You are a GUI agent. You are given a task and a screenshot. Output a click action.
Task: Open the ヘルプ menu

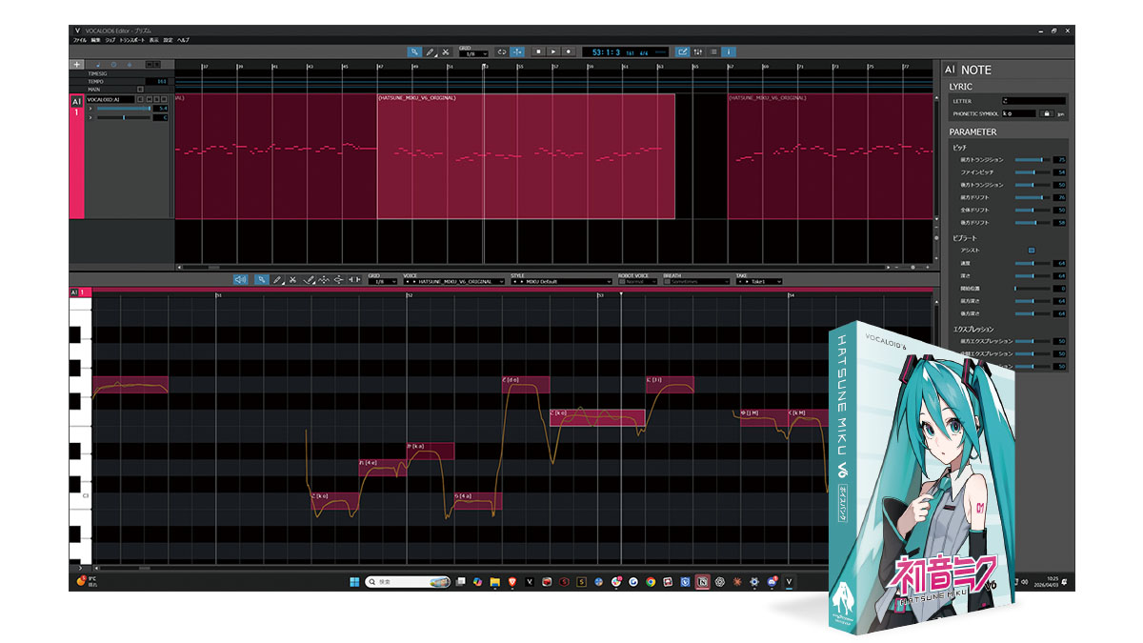click(x=183, y=40)
